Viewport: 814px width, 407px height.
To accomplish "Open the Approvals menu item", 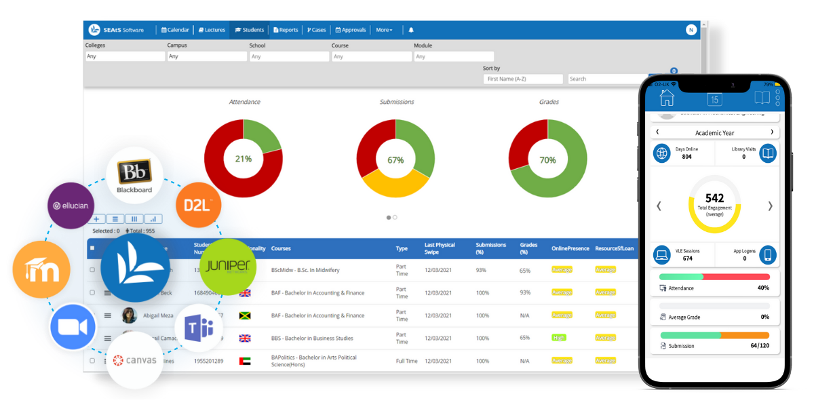I will (x=351, y=30).
